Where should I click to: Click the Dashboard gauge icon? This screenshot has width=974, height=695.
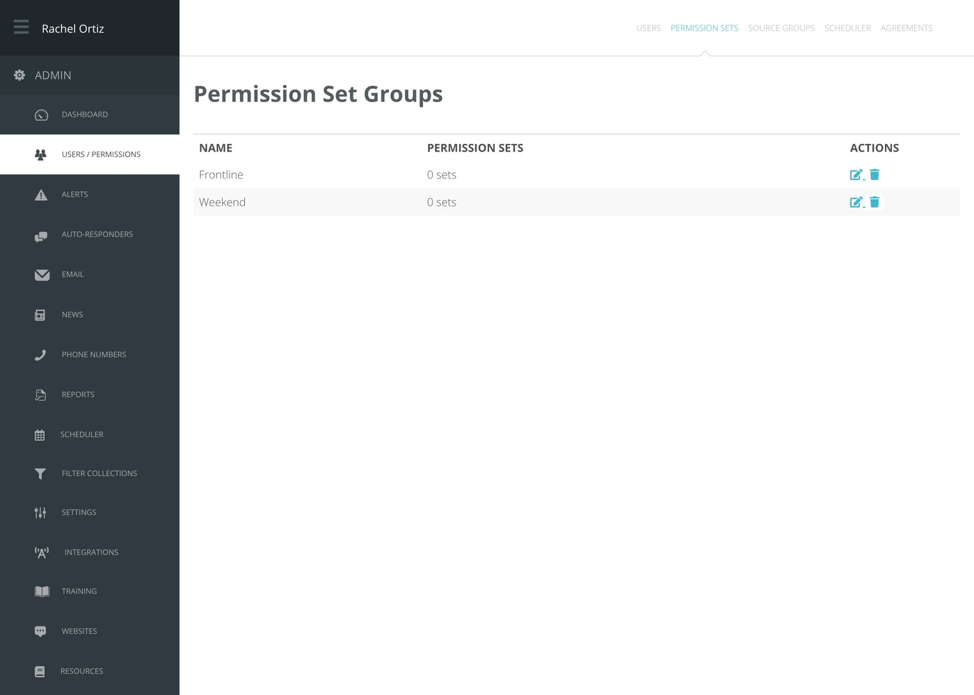click(x=42, y=115)
